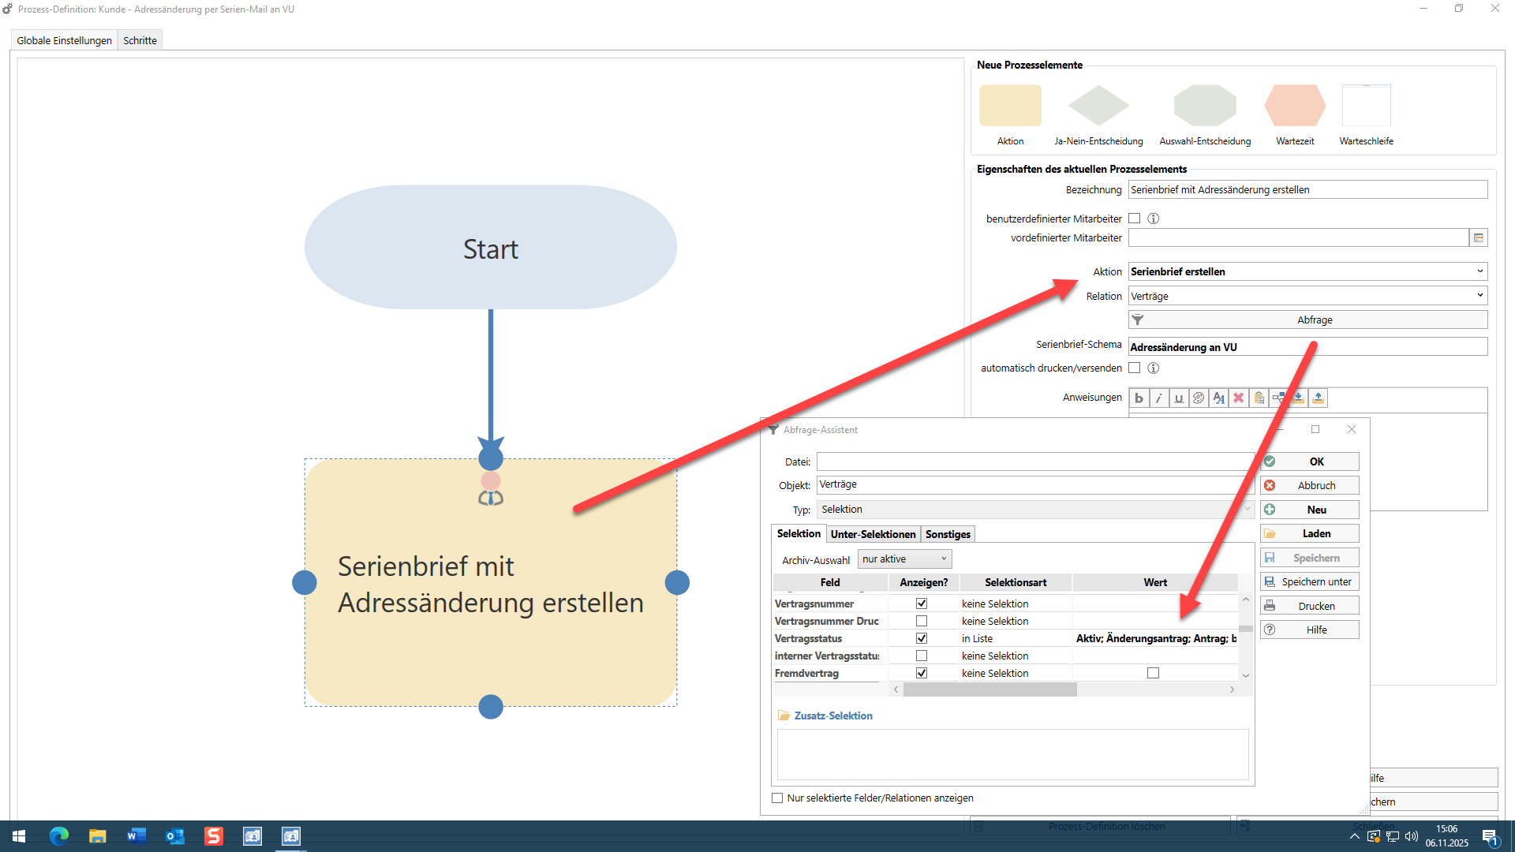Image resolution: width=1515 pixels, height=852 pixels.
Task: Click the font style icon
Action: (x=1218, y=398)
